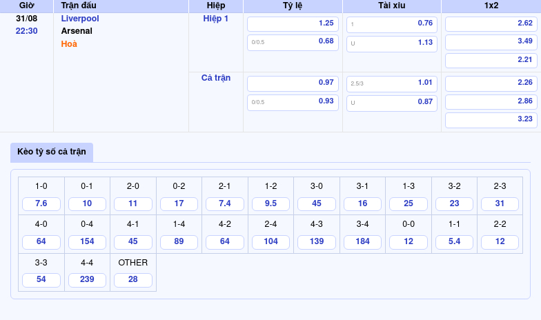This screenshot has width=541, height=320.
Task: Choose 2-1 correct score odds 7.4
Action: tap(224, 204)
